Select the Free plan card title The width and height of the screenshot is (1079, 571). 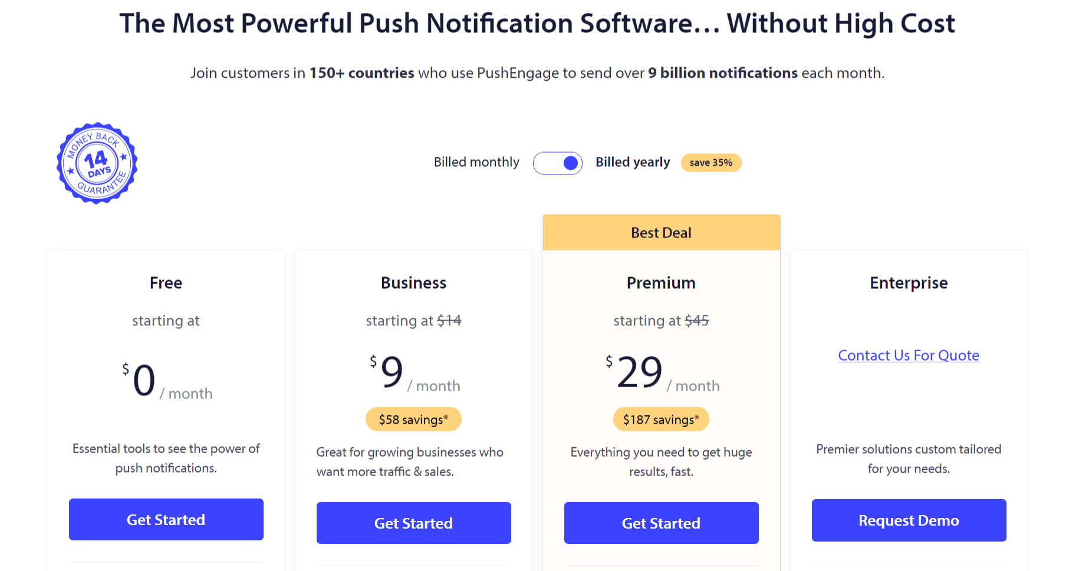pyautogui.click(x=166, y=283)
